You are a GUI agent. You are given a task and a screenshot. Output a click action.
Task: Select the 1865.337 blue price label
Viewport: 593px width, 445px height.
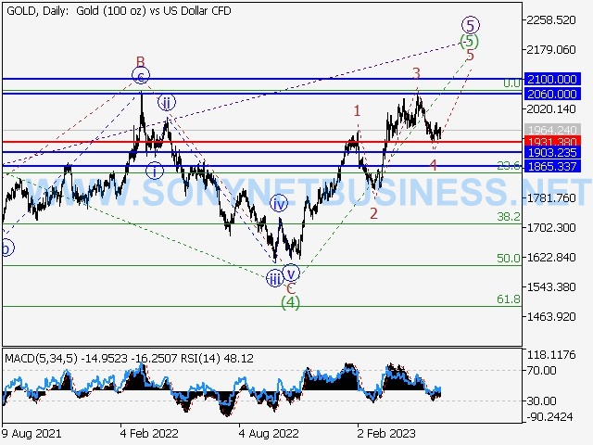(552, 166)
